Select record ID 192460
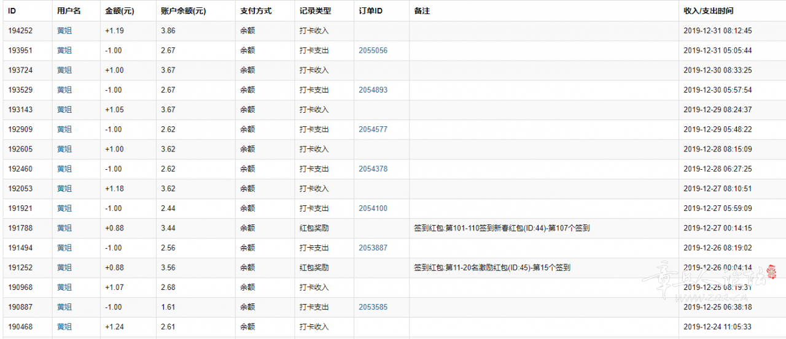The height and width of the screenshot is (339, 786). [x=20, y=169]
